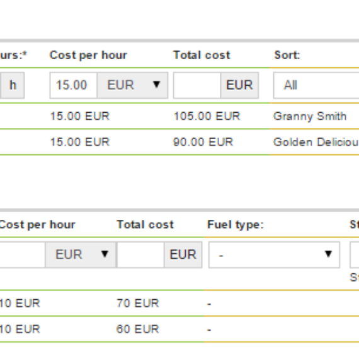
Task: Click the 'h' hours unit box
Action: (x=13, y=85)
